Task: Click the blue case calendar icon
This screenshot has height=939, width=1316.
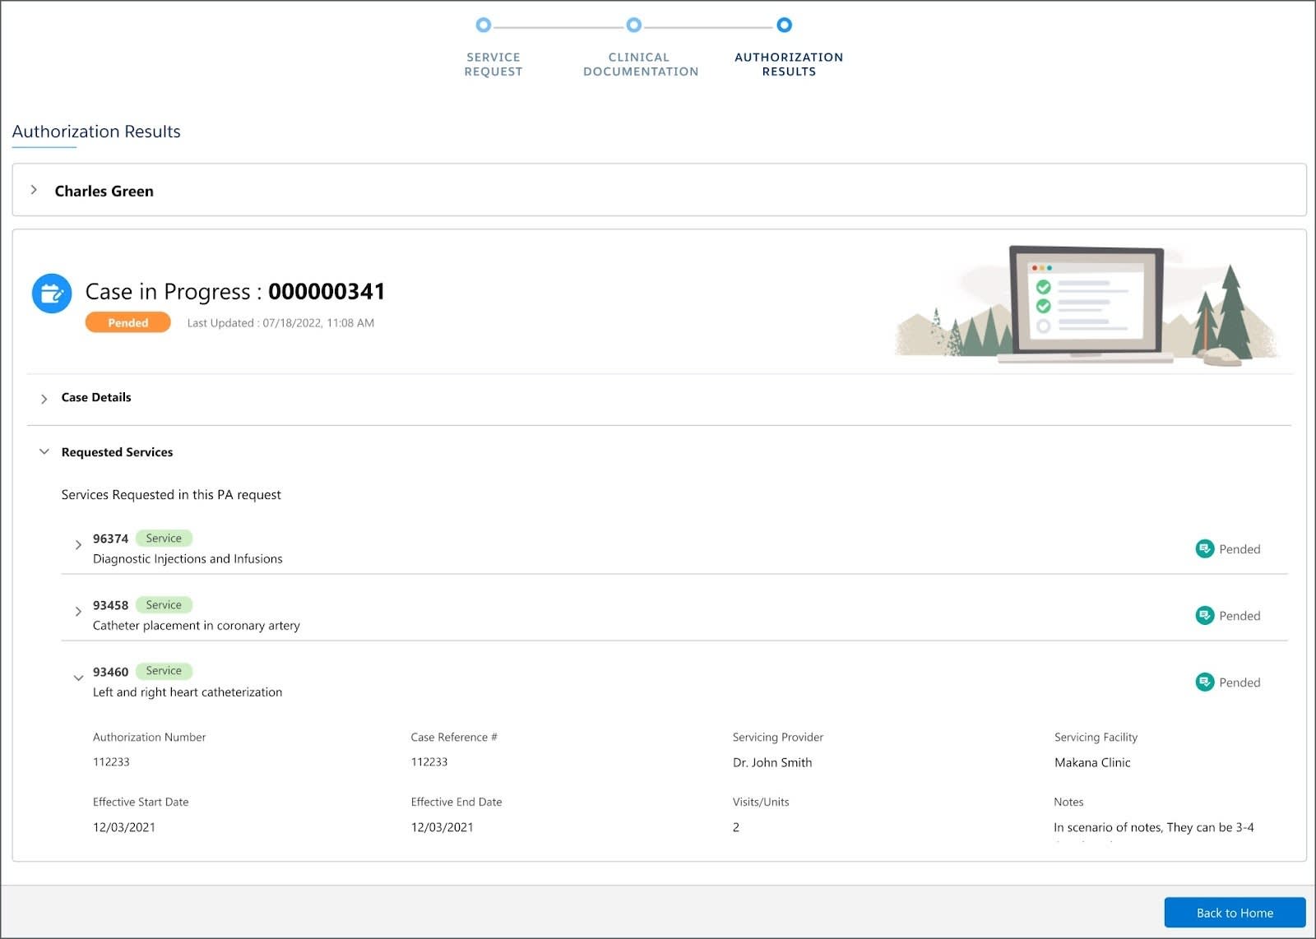Action: coord(52,293)
